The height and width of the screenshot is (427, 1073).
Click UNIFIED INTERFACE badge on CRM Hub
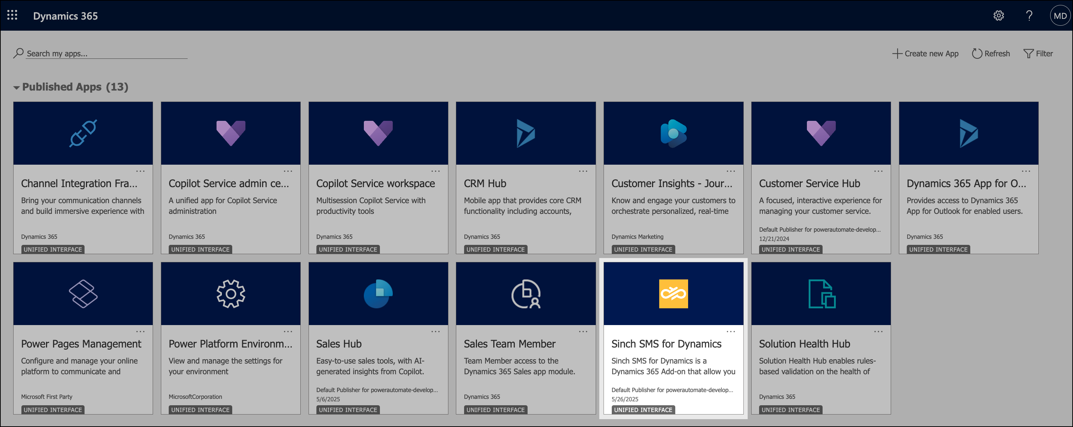click(495, 250)
